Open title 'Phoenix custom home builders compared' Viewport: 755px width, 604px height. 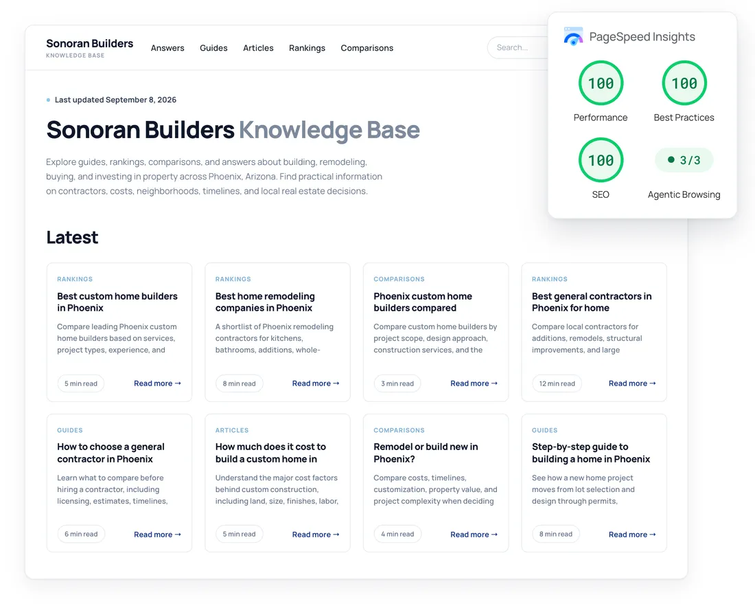(x=423, y=302)
